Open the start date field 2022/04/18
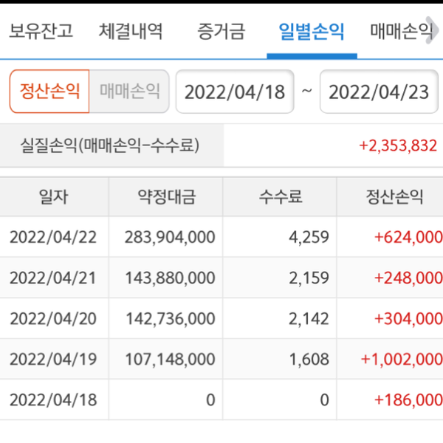 click(234, 92)
